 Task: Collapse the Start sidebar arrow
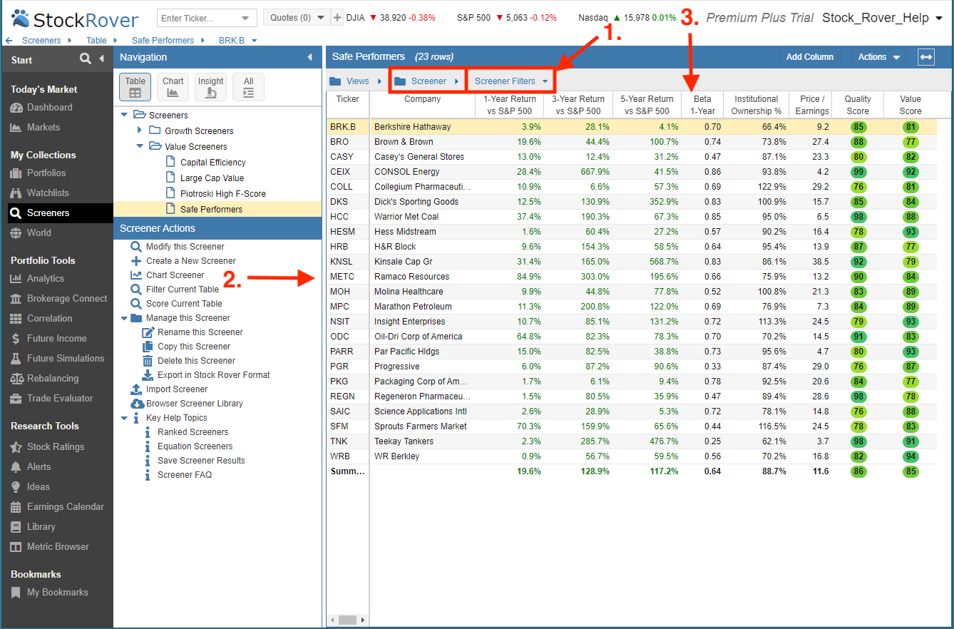click(x=102, y=59)
